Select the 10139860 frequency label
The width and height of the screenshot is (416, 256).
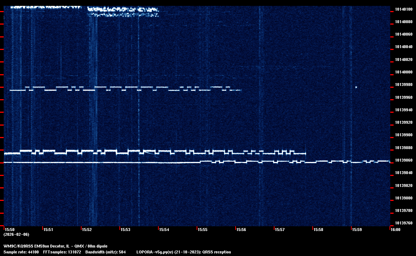(403, 160)
